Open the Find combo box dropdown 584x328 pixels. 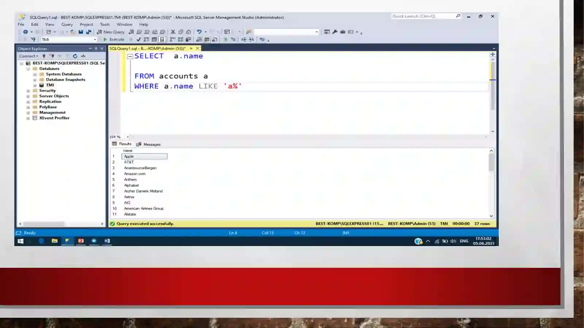point(316,32)
